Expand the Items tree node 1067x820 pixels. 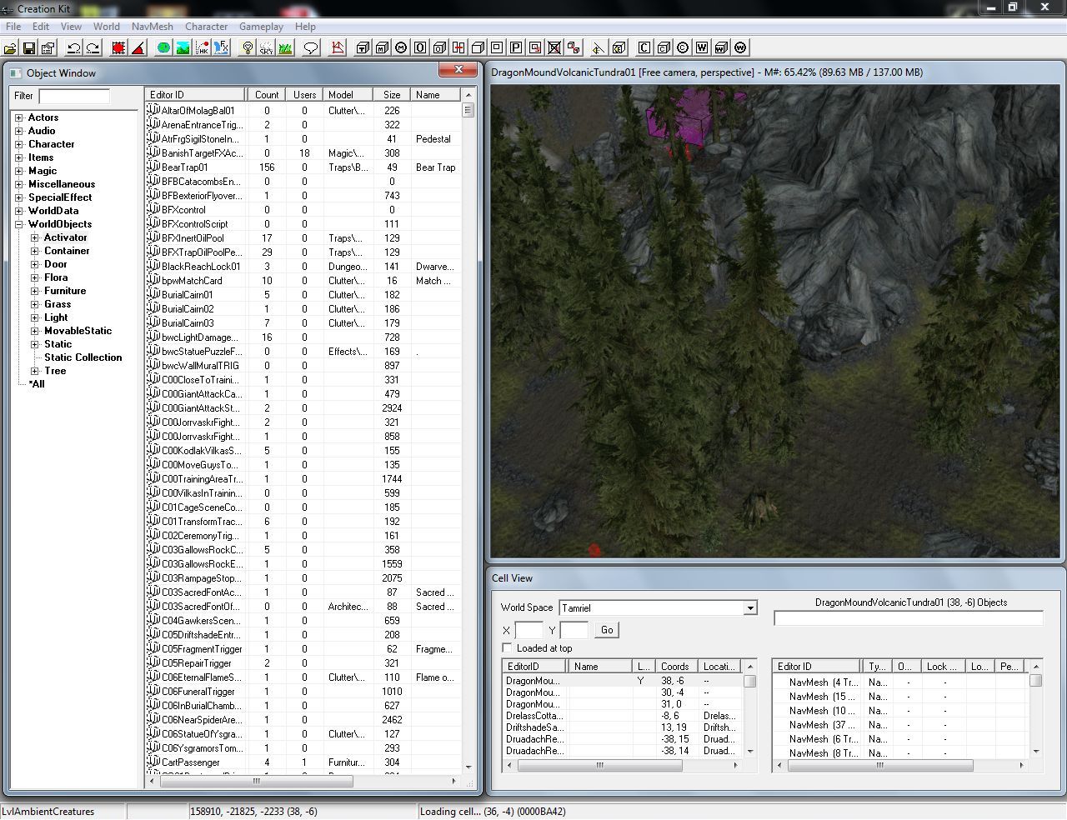point(19,158)
